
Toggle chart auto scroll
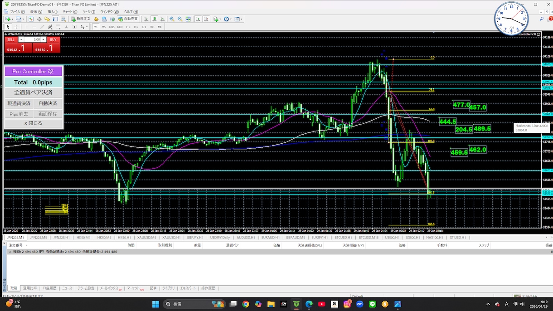click(198, 19)
